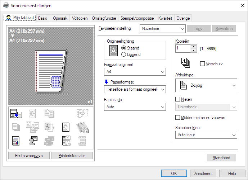Viewport: 248px width, 180px height.
Task: Switch to the Overige tab
Action: click(183, 18)
